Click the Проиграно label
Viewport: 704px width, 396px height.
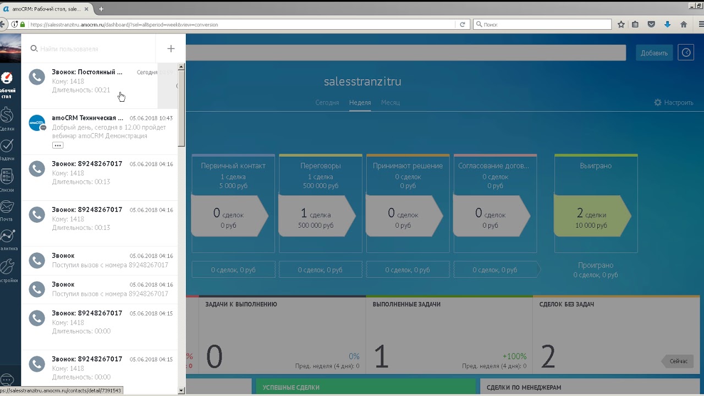596,265
